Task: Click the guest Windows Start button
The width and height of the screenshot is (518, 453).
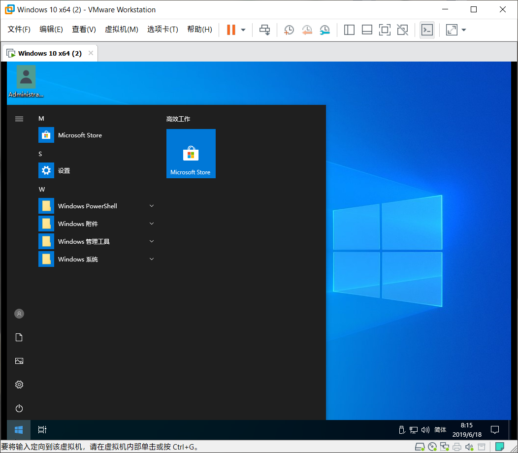Action: click(x=19, y=429)
